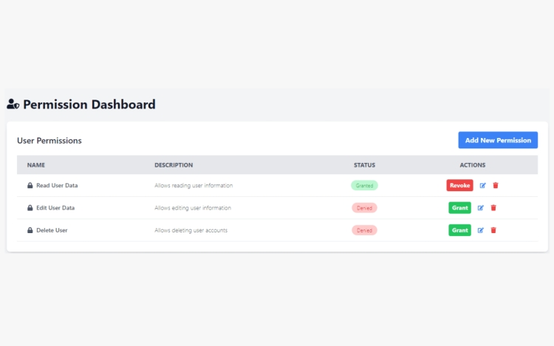Click 'Allows editing user information' description
554x346 pixels.
pos(193,208)
